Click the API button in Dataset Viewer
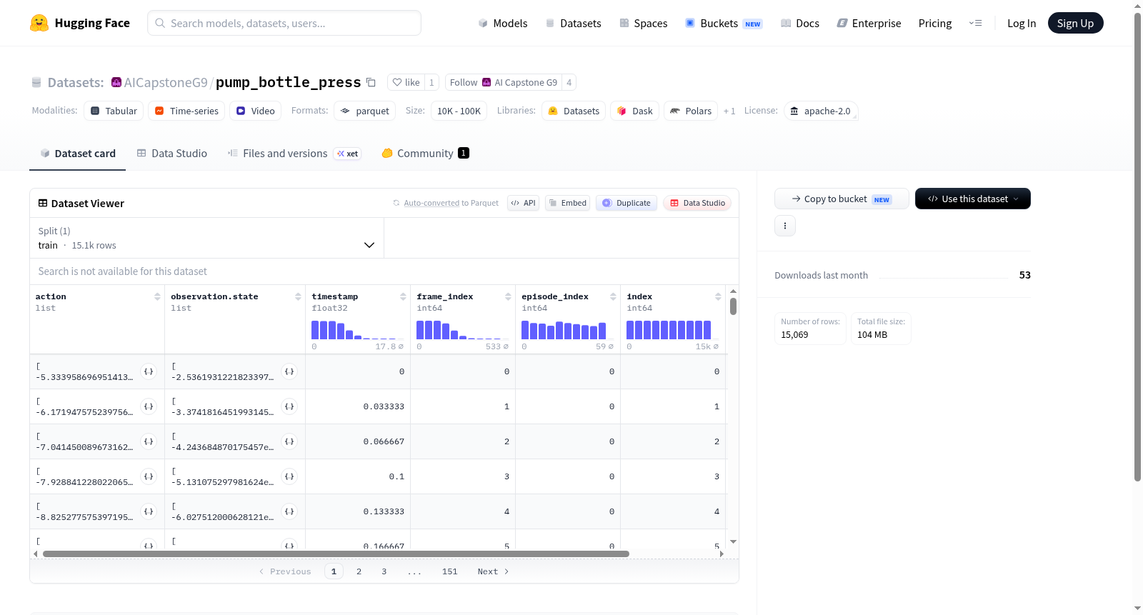The image size is (1143, 615). coord(524,203)
